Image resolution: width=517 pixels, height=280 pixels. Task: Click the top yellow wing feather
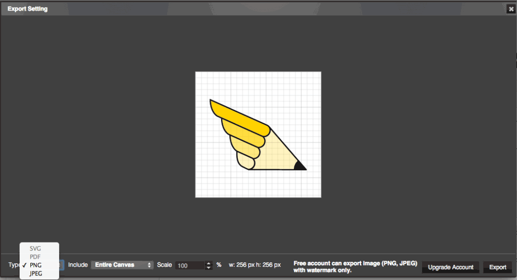[237, 115]
